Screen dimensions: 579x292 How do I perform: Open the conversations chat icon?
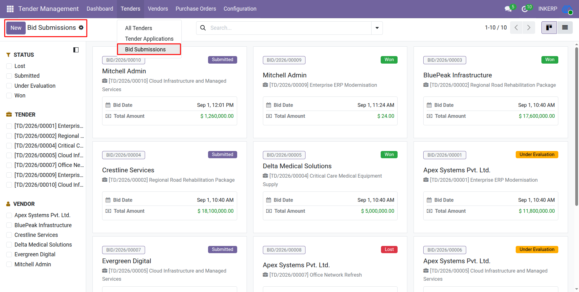(508, 9)
